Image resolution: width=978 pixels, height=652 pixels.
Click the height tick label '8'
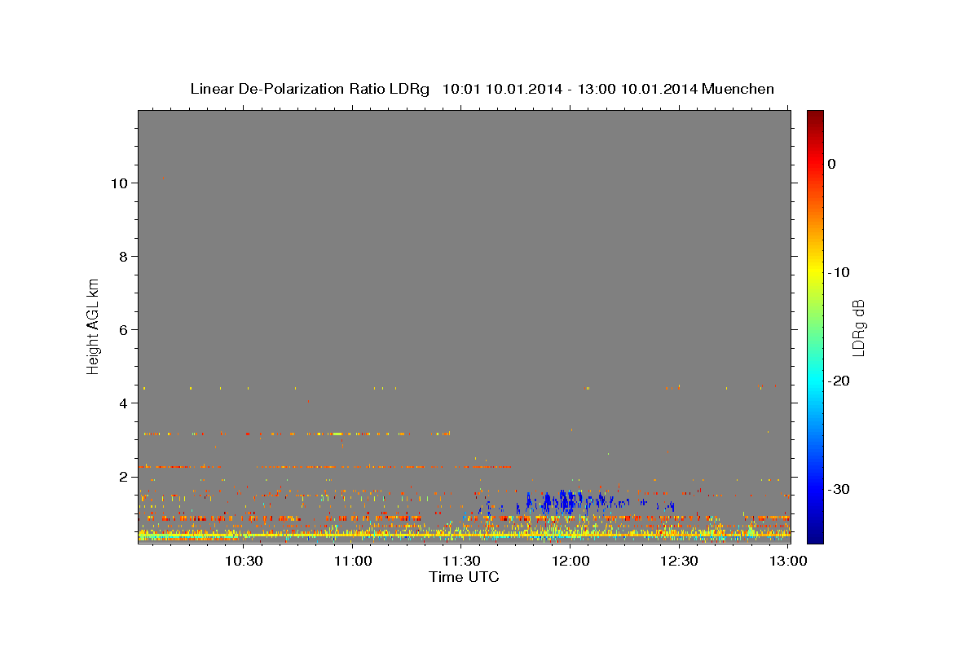point(124,257)
